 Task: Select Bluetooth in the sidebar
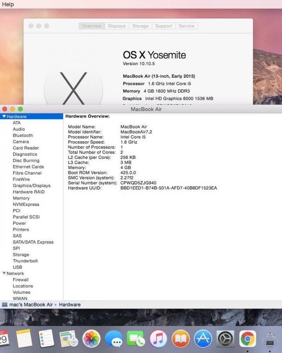point(23,135)
